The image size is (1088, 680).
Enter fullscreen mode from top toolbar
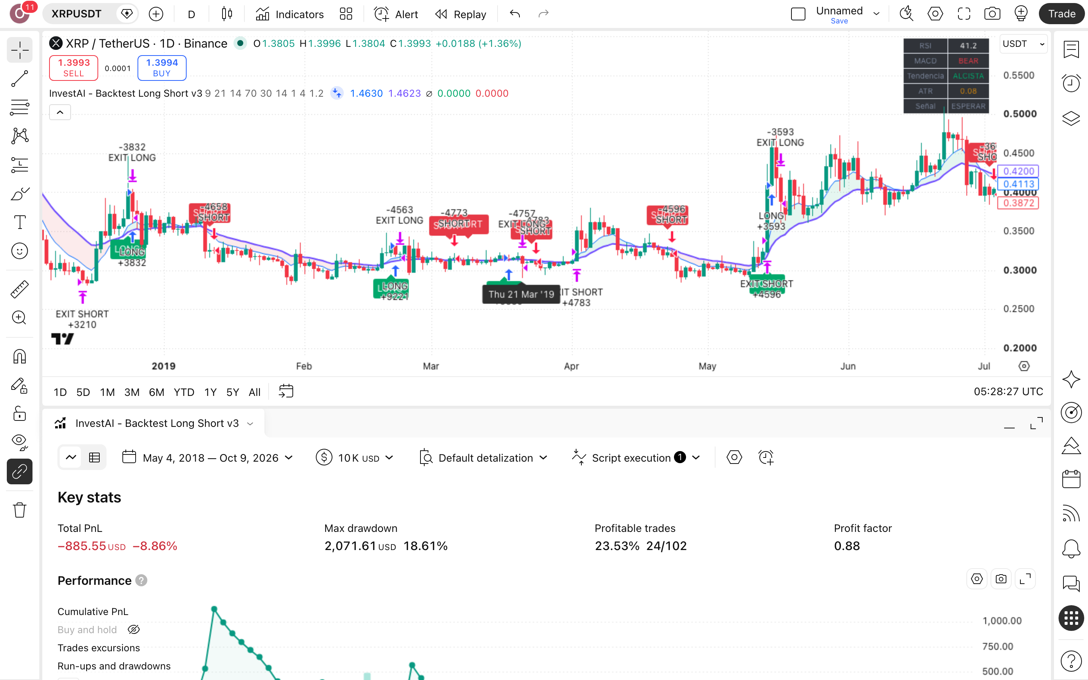963,14
